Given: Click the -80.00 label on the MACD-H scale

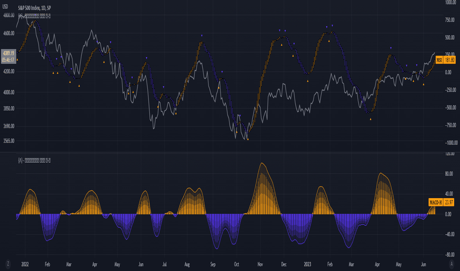Looking at the screenshot, I should coord(450,255).
